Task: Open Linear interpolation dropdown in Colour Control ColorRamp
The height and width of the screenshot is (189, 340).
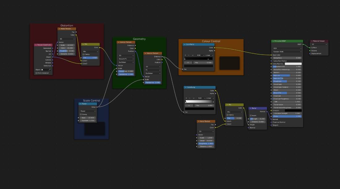Action: (209, 55)
